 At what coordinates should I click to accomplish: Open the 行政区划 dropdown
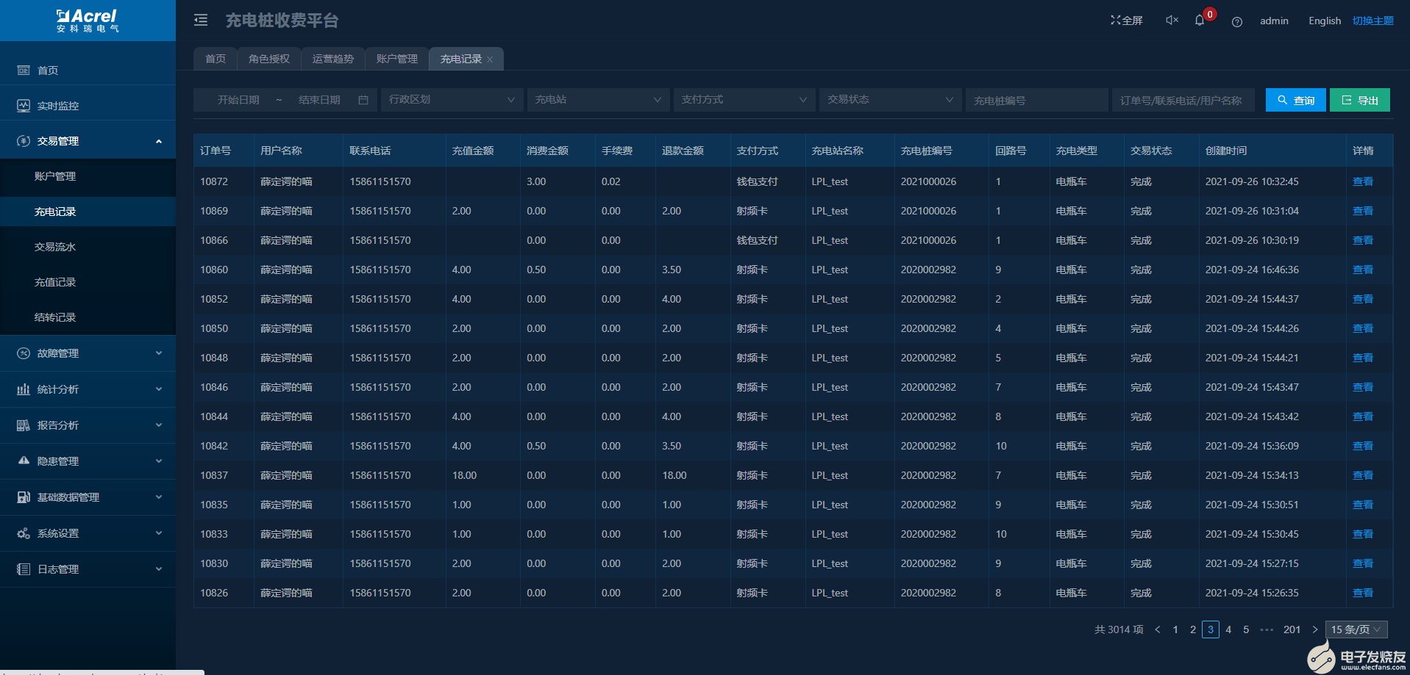[x=452, y=100]
